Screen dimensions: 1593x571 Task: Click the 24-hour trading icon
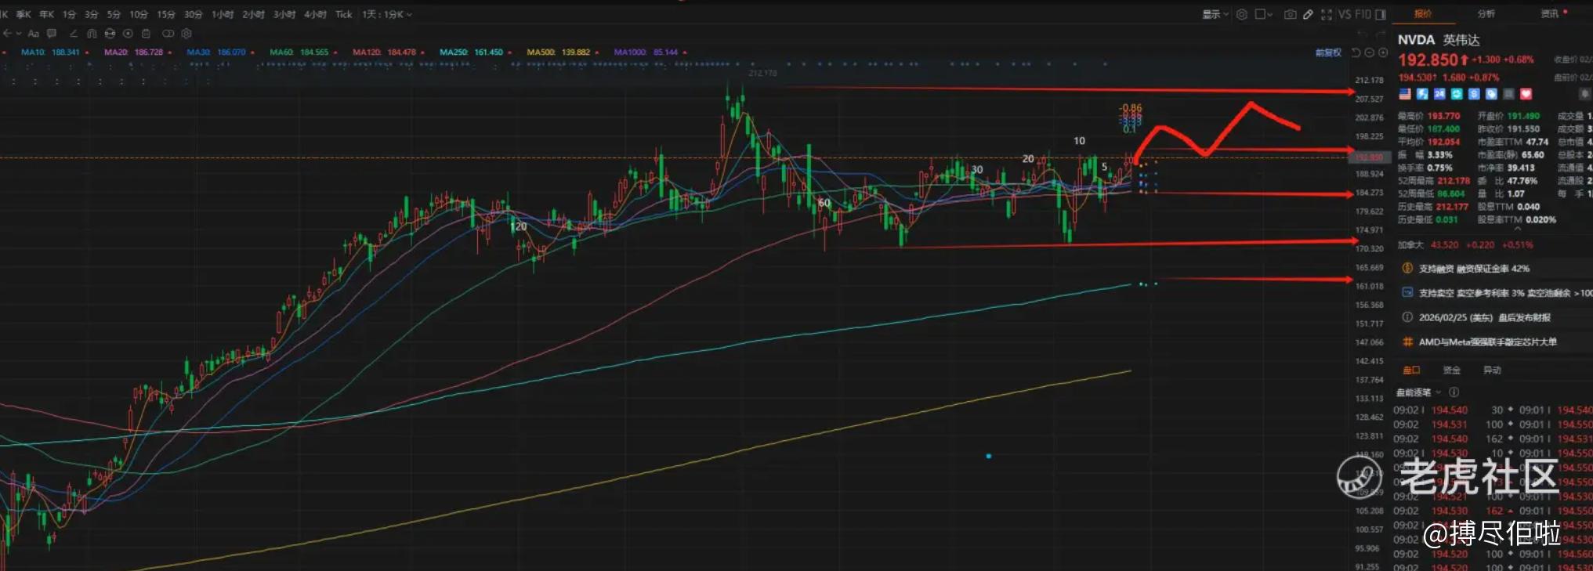pos(1439,94)
